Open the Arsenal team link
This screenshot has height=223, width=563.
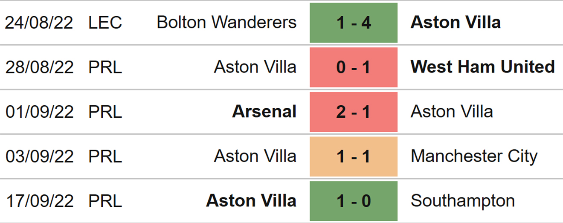(x=264, y=112)
